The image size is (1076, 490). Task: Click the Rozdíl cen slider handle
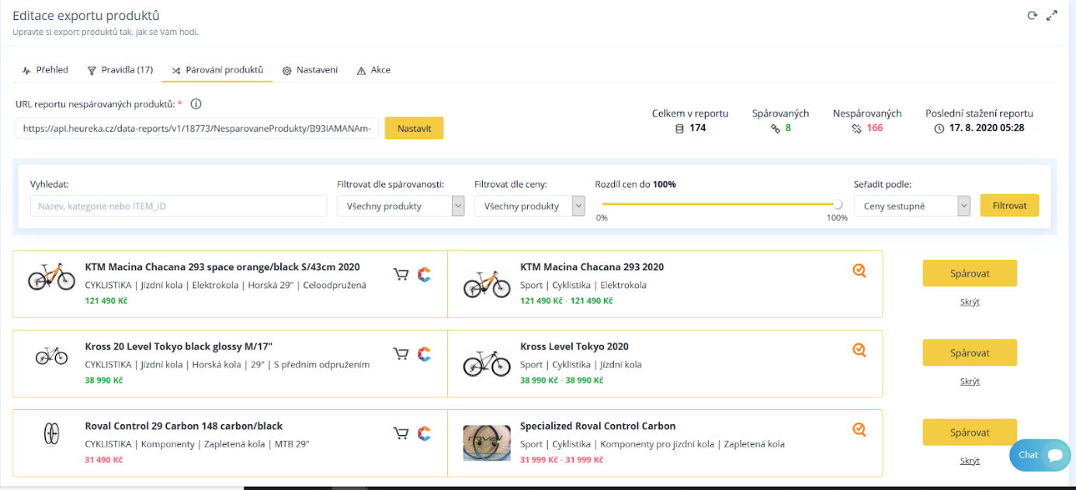[x=837, y=204]
